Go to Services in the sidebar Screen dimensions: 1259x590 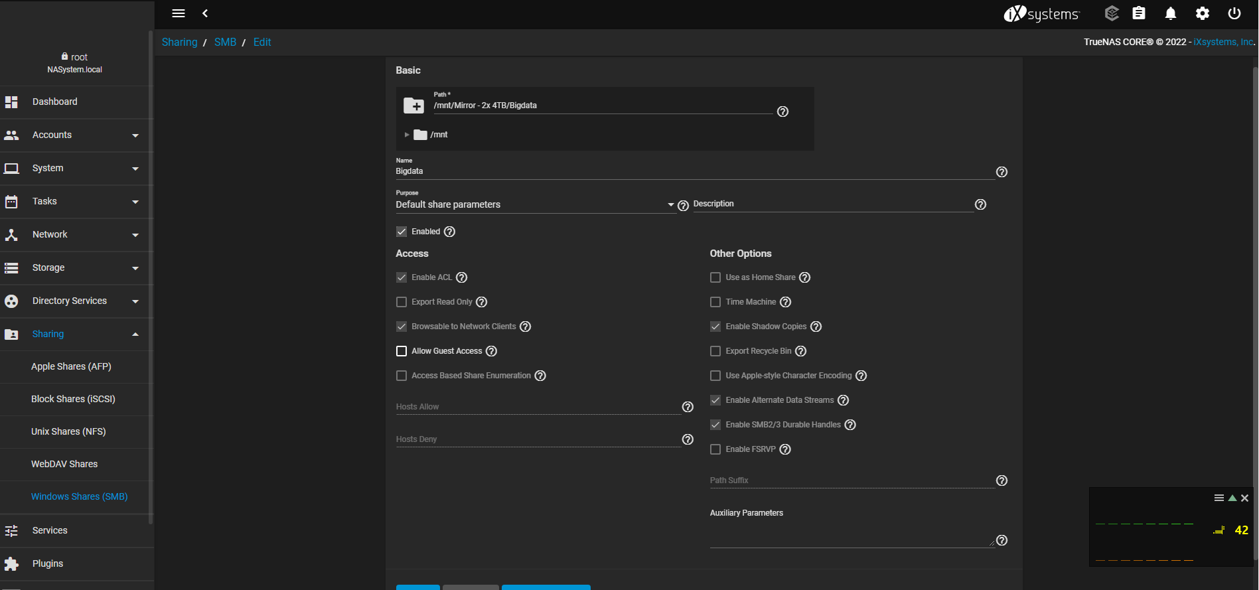coord(50,530)
